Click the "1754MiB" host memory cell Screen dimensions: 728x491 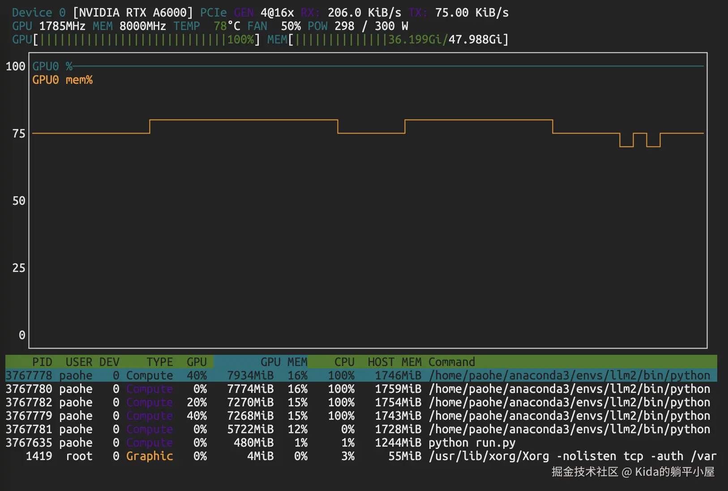pyautogui.click(x=398, y=402)
